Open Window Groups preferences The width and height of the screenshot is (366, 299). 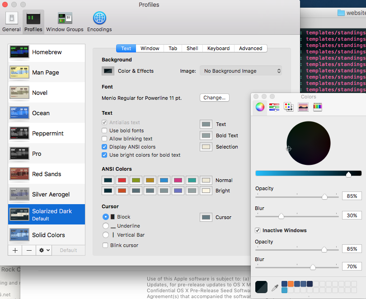(65, 22)
